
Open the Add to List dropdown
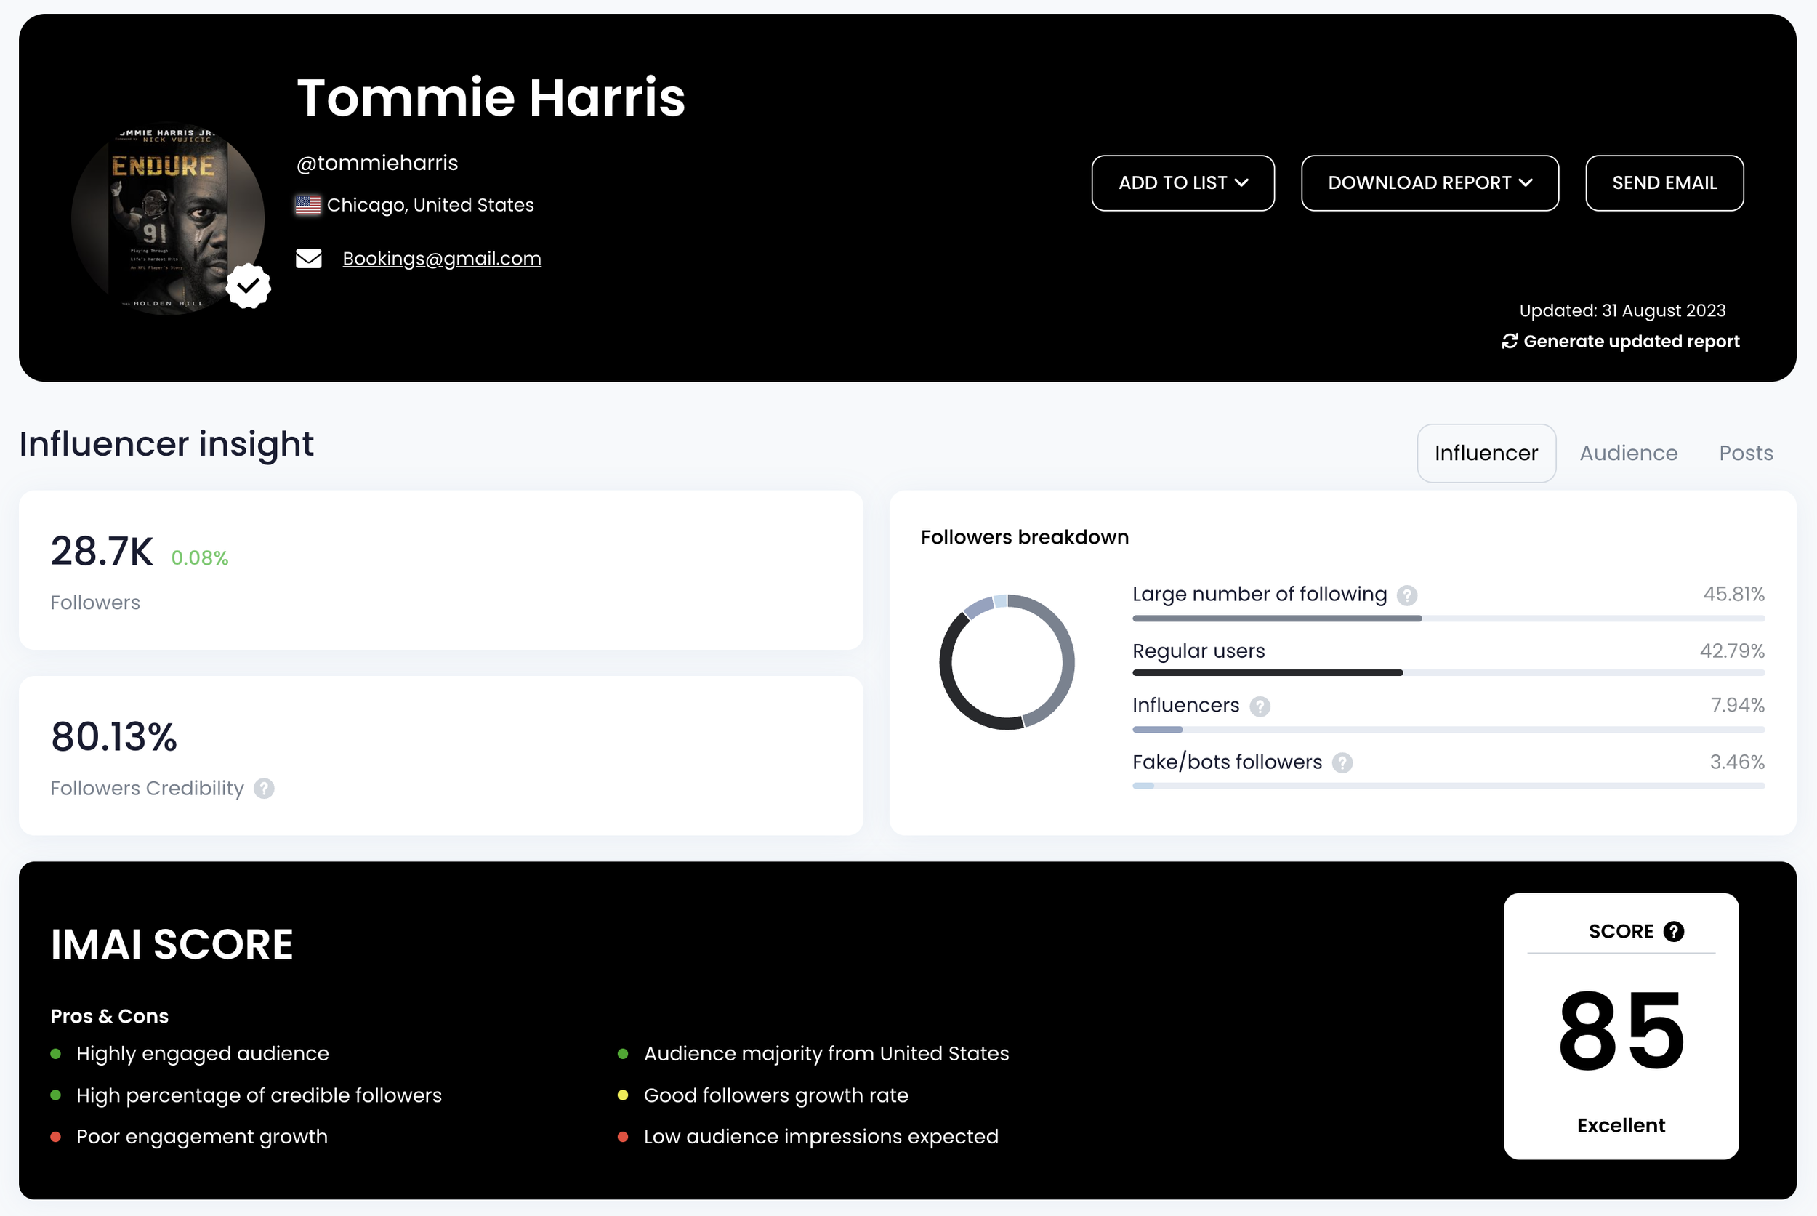(1183, 183)
